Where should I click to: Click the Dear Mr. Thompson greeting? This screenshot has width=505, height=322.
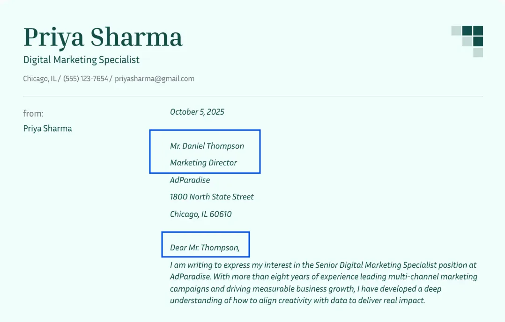click(205, 248)
